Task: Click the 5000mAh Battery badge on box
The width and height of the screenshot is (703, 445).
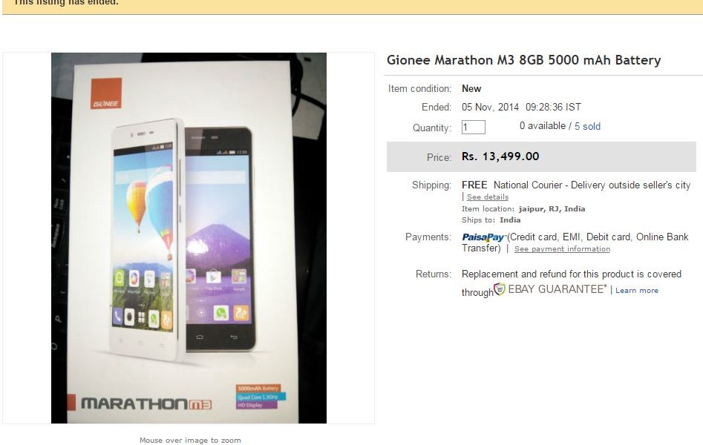Action: pyautogui.click(x=258, y=388)
